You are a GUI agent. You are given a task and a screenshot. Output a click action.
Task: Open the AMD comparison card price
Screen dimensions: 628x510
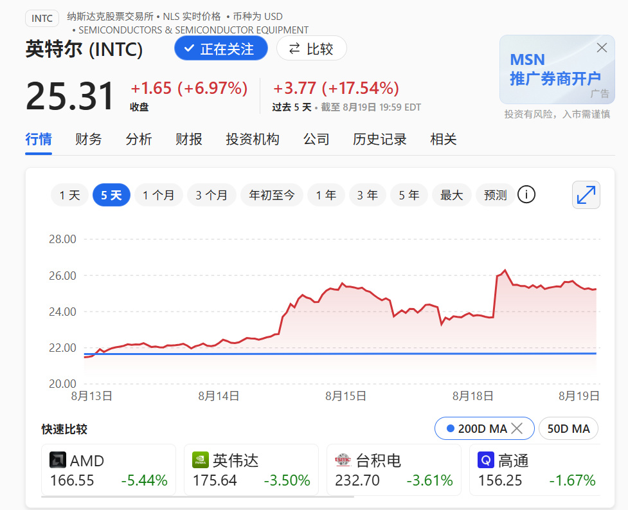coord(72,480)
